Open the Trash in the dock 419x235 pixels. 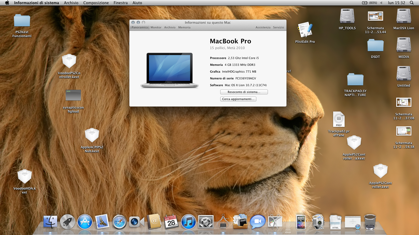tap(370, 222)
